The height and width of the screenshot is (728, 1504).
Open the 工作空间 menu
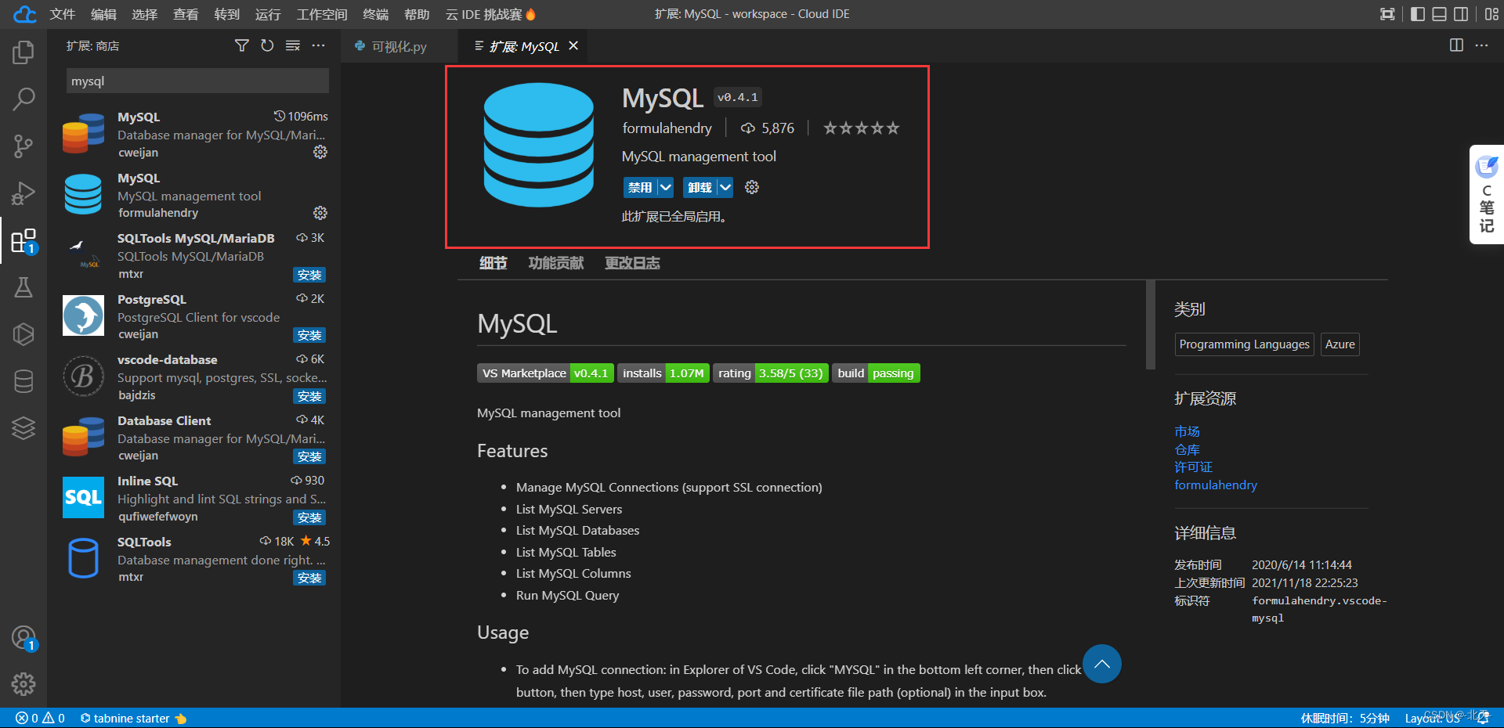322,14
